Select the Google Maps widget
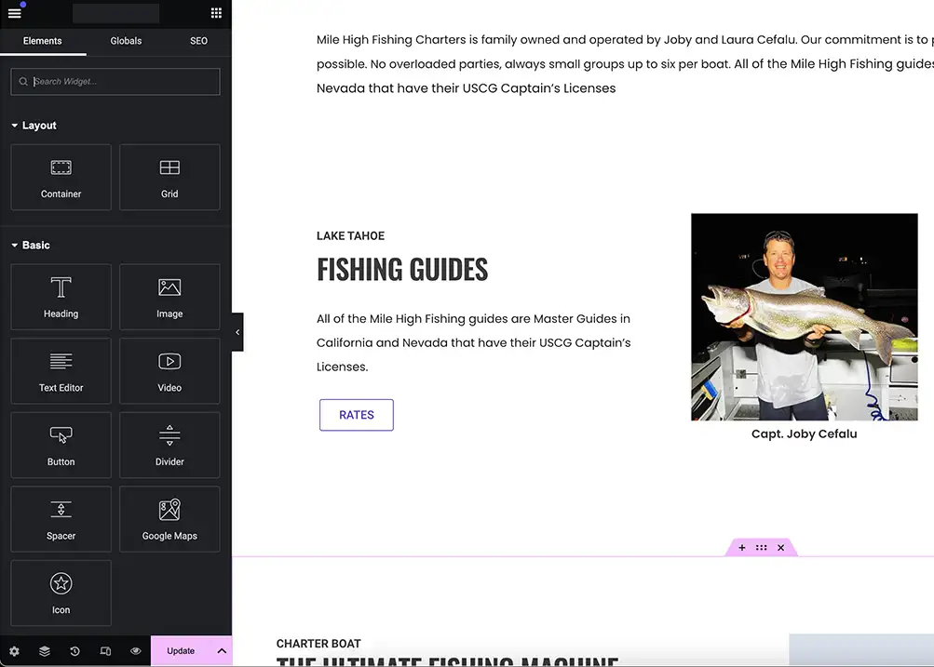934x667 pixels. (x=169, y=519)
